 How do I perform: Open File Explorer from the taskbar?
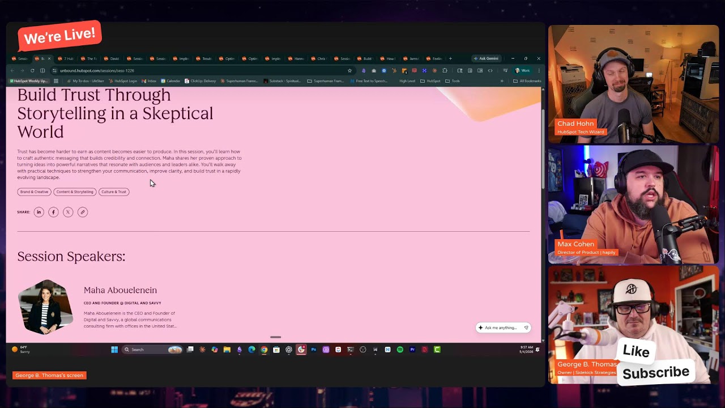227,350
